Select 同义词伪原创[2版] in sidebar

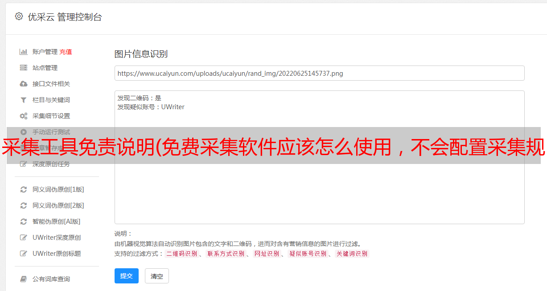coord(58,205)
